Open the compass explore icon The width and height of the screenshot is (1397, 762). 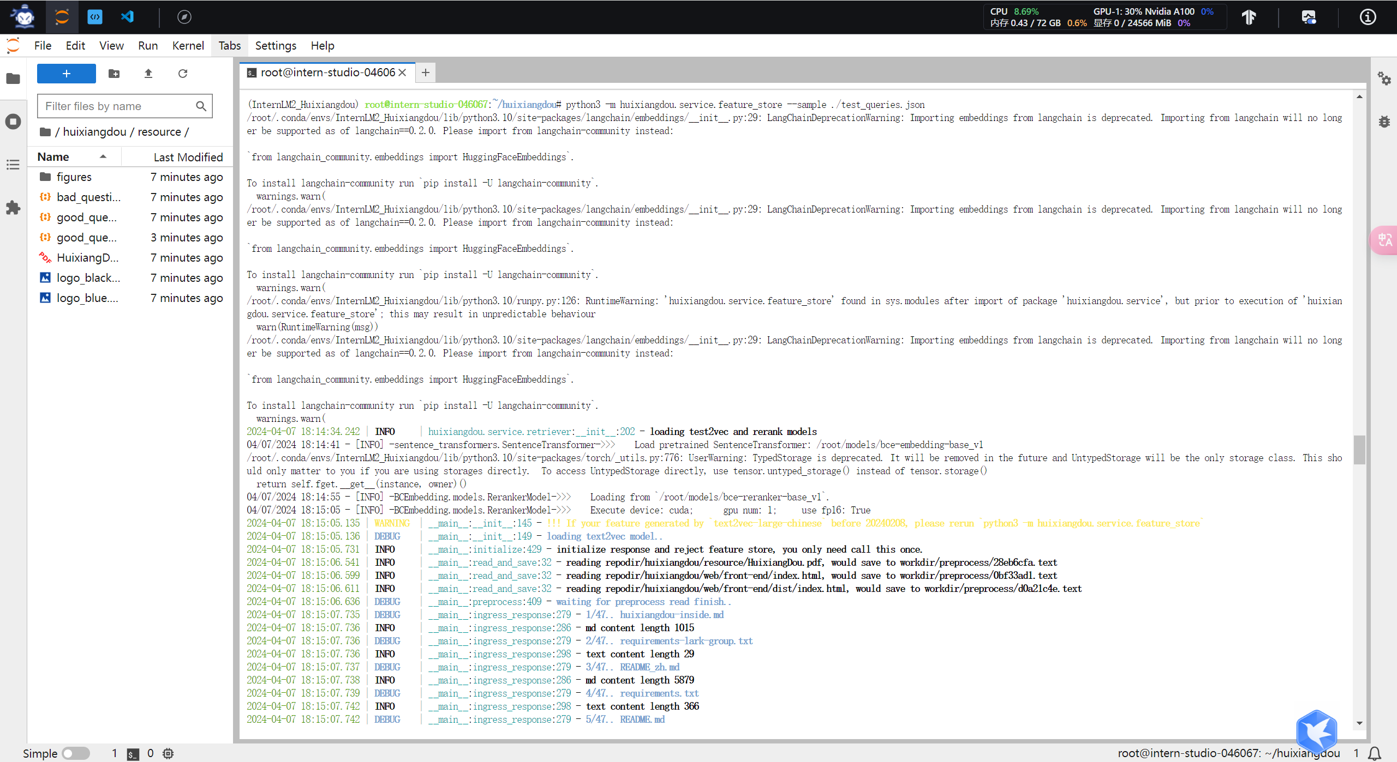(184, 17)
